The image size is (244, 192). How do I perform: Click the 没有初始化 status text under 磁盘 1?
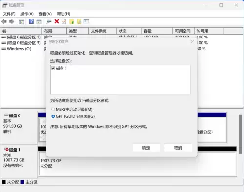[x=13, y=165]
